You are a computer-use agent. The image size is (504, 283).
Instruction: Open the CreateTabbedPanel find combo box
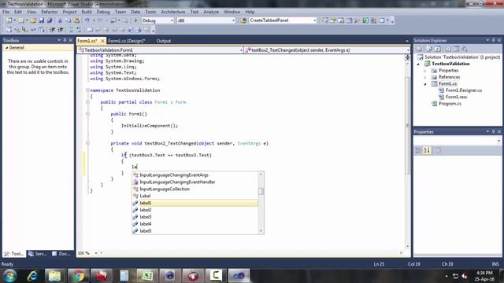[315, 20]
